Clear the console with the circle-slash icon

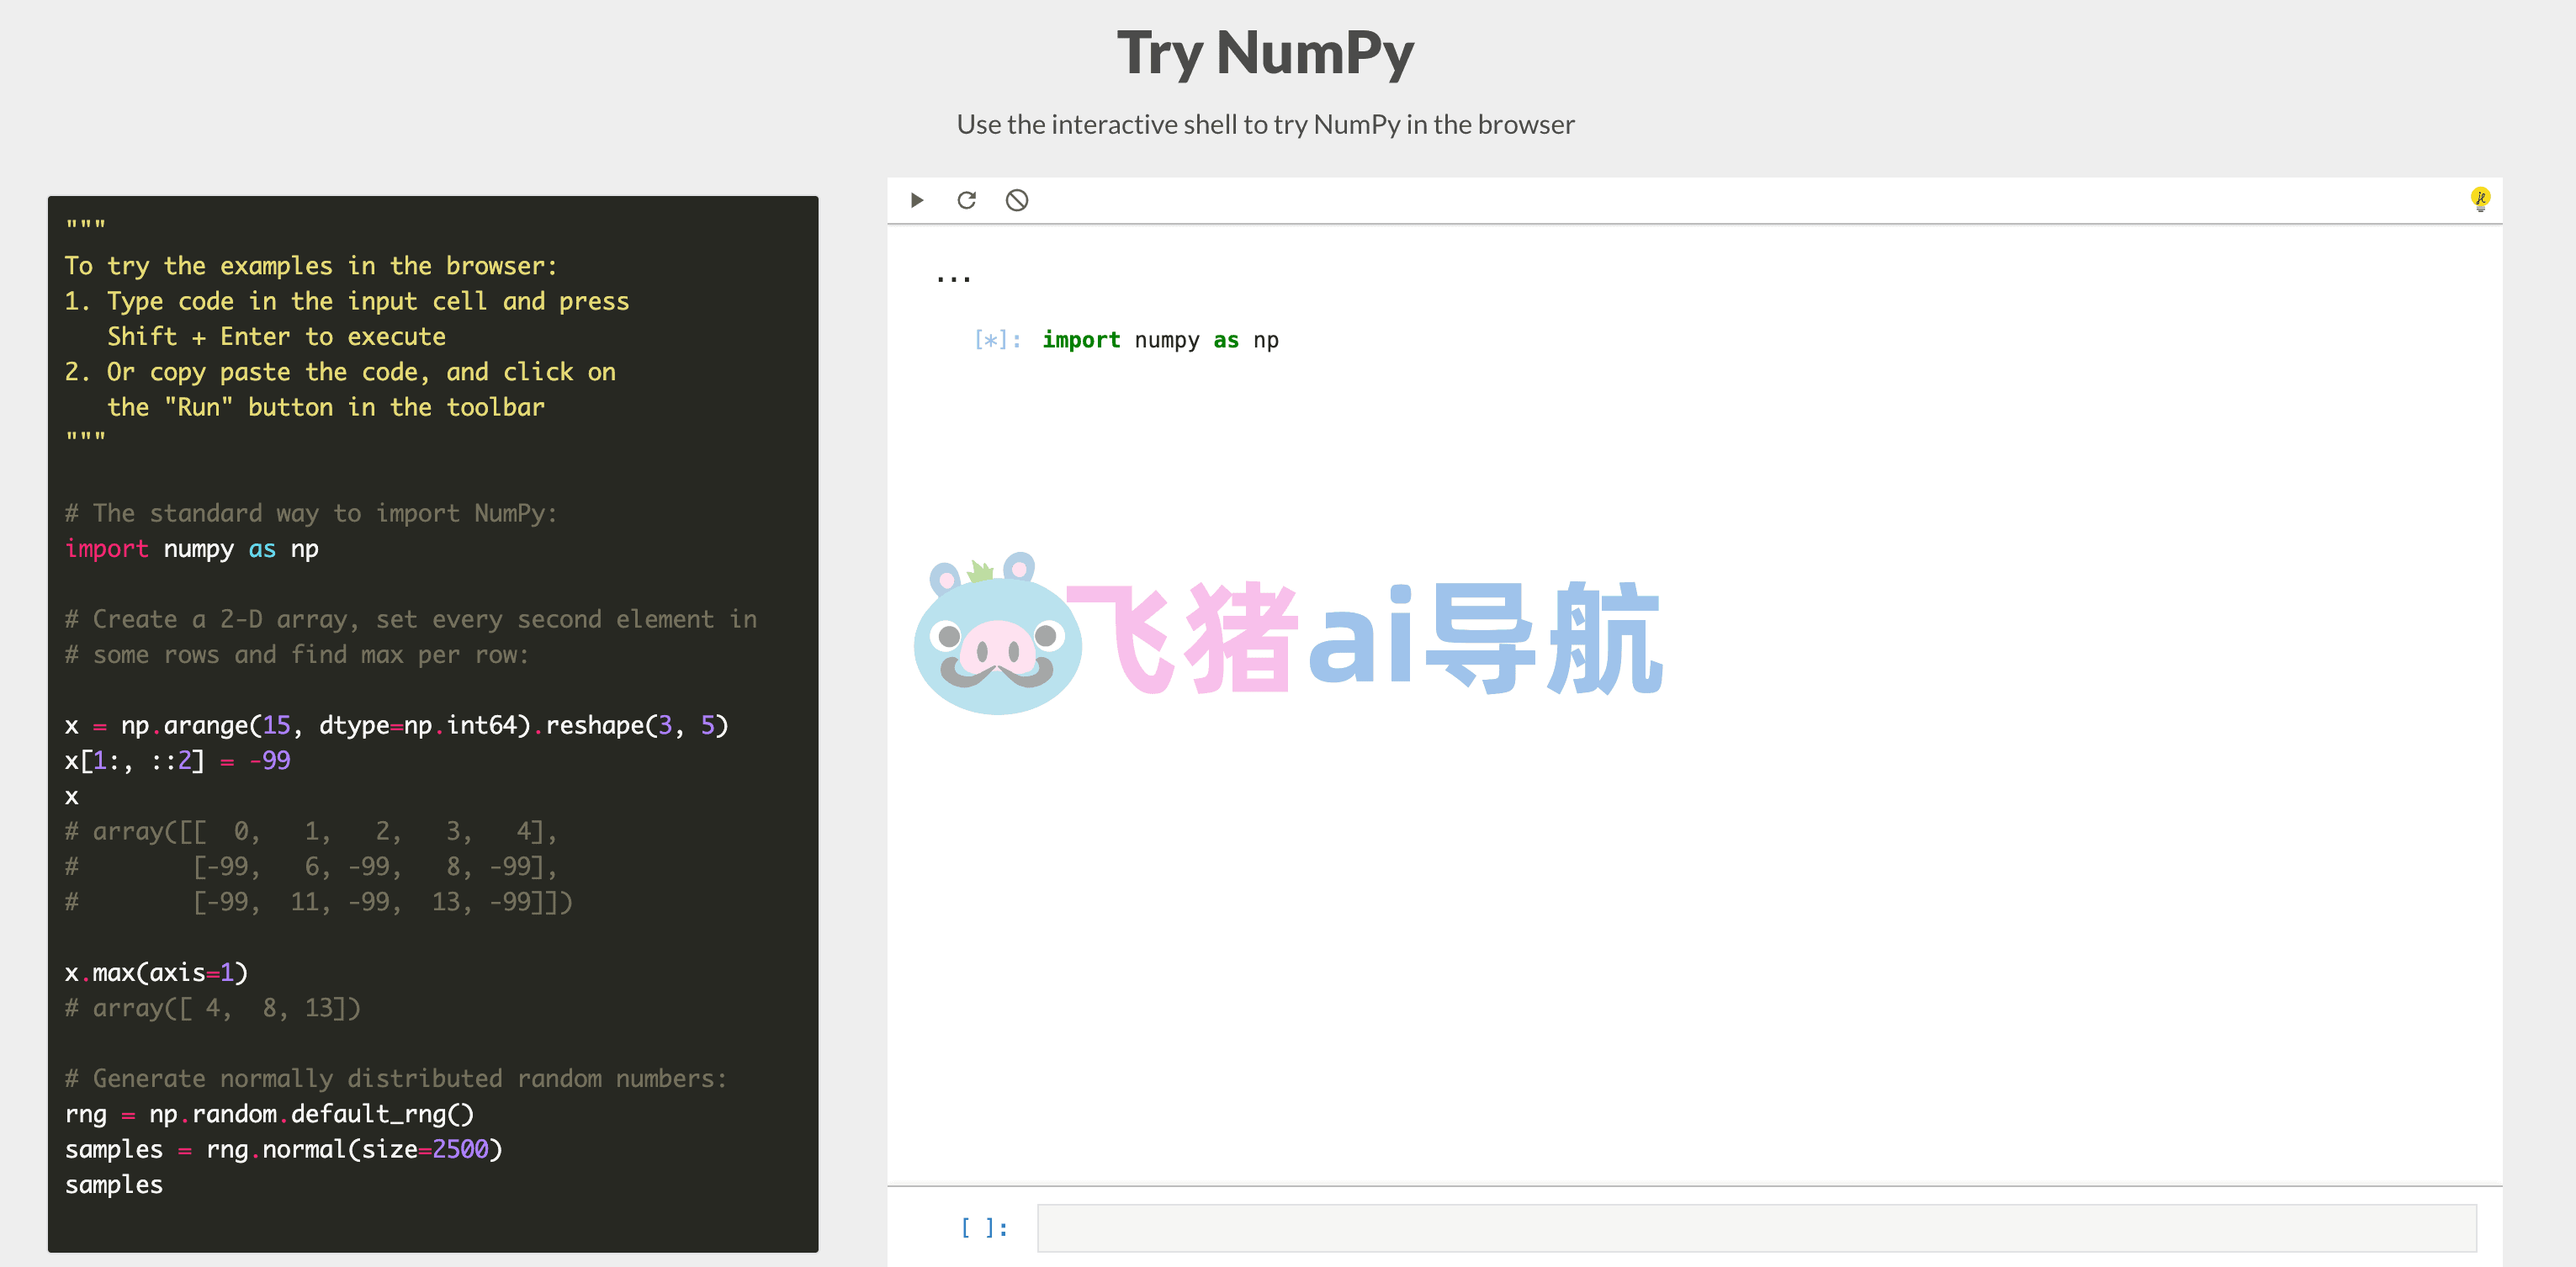point(1016,200)
